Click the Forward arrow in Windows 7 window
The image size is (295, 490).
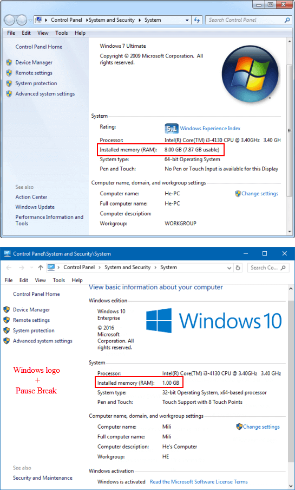click(x=21, y=20)
